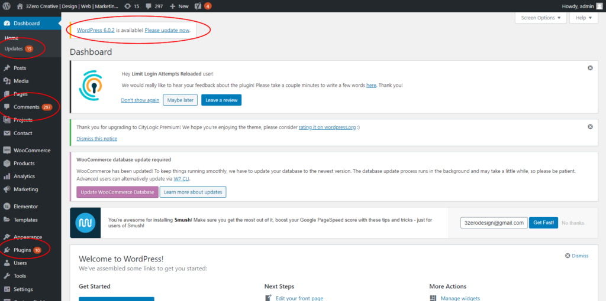Click the Marketing megaphone icon
The height and width of the screenshot is (301, 606).
coord(7,189)
